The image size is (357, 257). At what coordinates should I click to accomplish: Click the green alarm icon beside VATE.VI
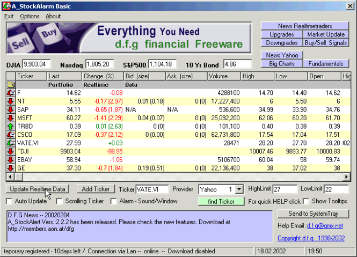[x=11, y=143]
